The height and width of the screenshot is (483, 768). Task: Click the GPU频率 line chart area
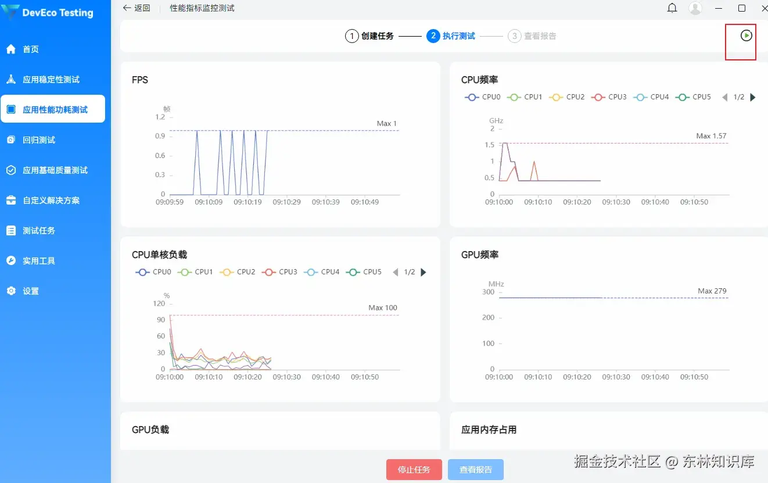613,330
